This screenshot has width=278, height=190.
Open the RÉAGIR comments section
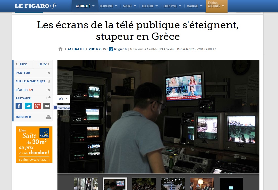(33, 90)
